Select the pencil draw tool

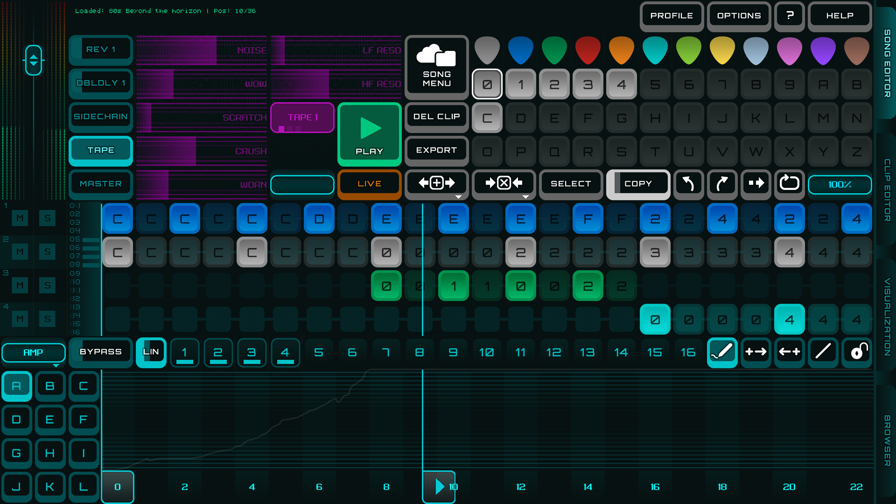click(722, 353)
